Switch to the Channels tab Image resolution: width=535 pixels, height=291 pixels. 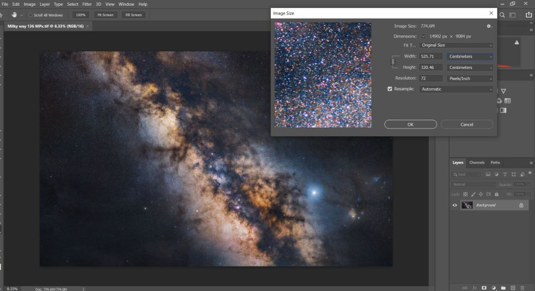point(476,162)
